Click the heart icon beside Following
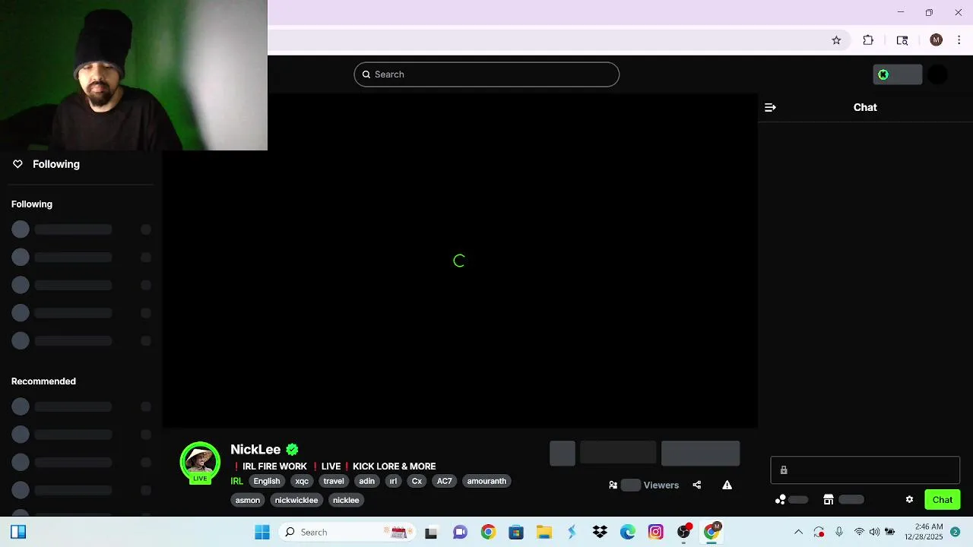The width and height of the screenshot is (973, 547). coord(17,164)
